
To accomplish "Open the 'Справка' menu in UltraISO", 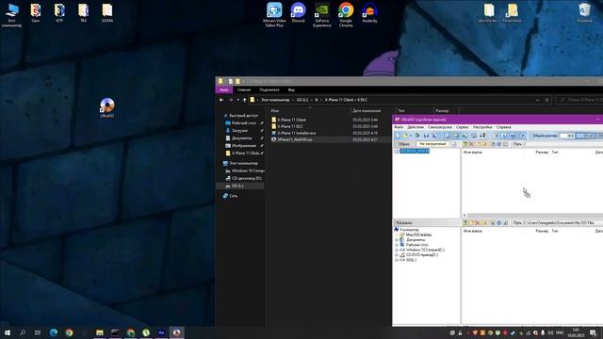I will 504,127.
